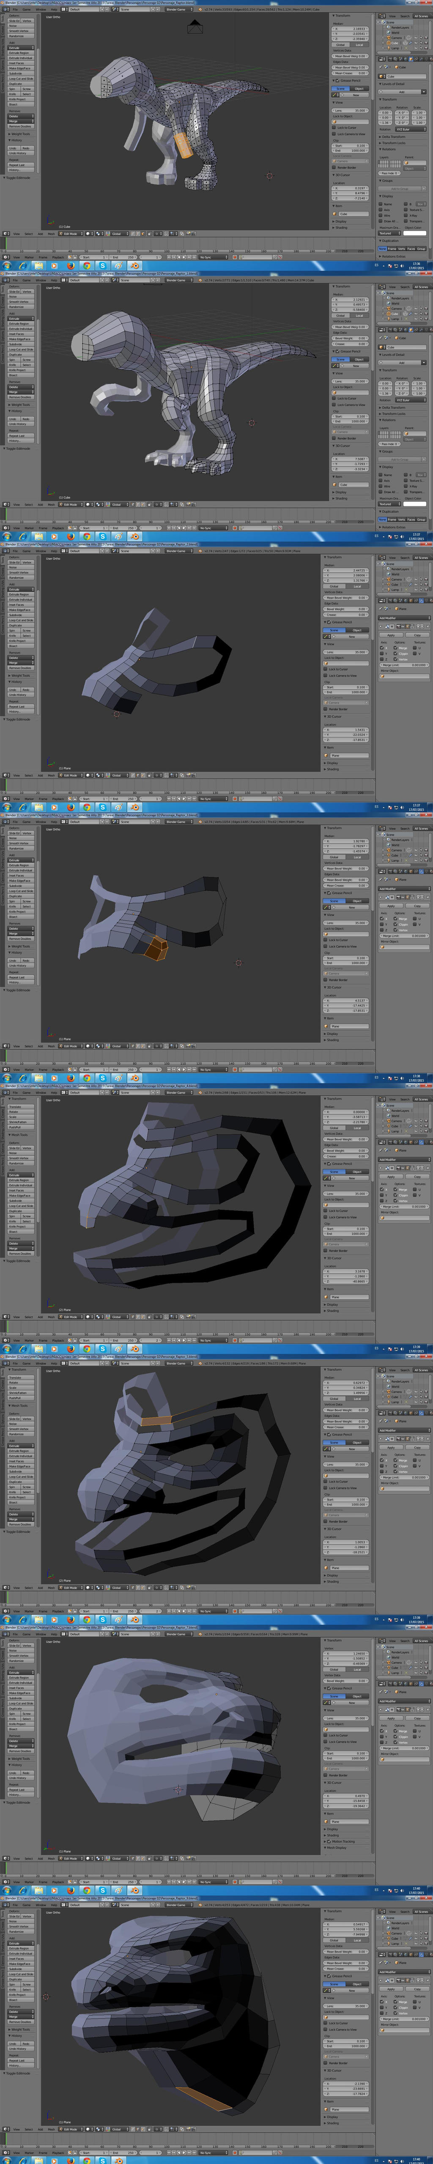Click jump-to-end button in second screenshot's timeline
The height and width of the screenshot is (2164, 433).
194,528
